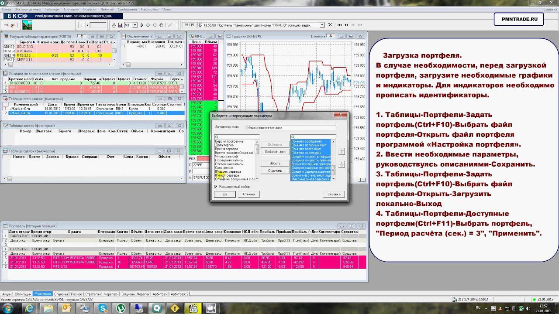Open the Торговля menu

click(x=71, y=9)
